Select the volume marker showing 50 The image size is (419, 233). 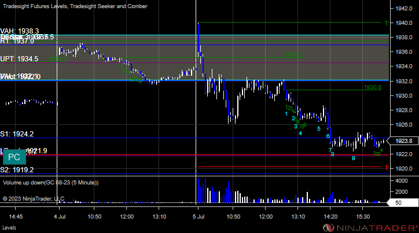click(403, 202)
